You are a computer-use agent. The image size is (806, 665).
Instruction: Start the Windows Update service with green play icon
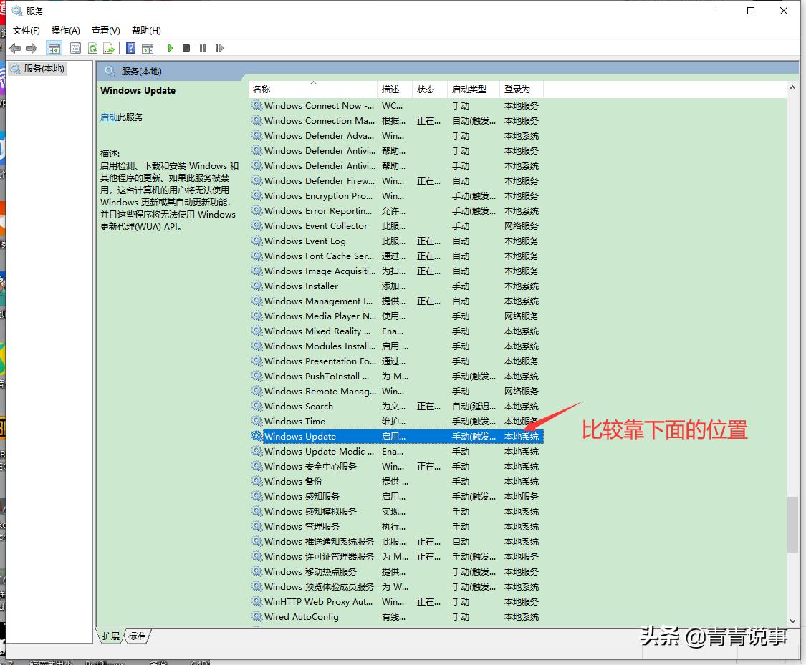coord(170,48)
